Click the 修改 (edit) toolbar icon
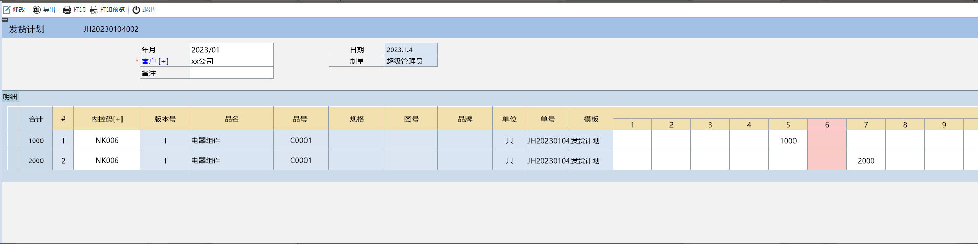 [7, 10]
